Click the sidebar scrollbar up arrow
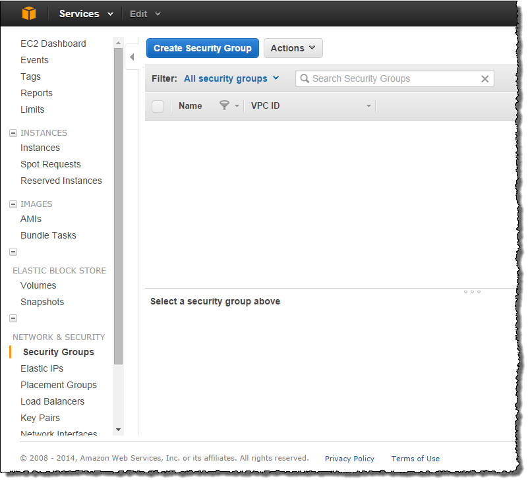This screenshot has width=530, height=485. pos(118,43)
